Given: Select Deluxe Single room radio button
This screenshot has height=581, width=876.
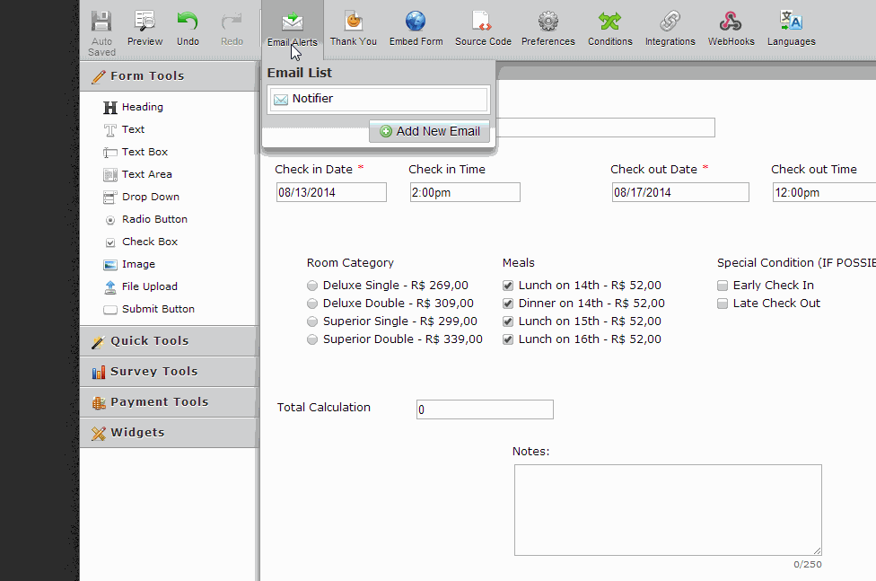Looking at the screenshot, I should [x=312, y=286].
